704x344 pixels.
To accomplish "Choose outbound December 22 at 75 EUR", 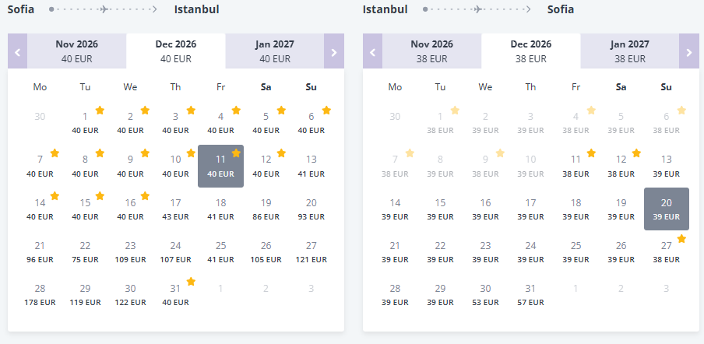I will point(86,252).
